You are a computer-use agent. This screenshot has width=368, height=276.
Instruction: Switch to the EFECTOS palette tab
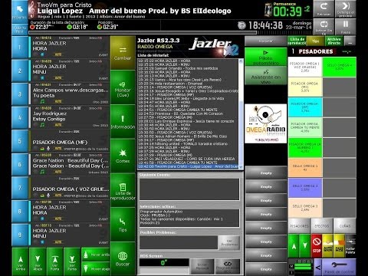322,226
